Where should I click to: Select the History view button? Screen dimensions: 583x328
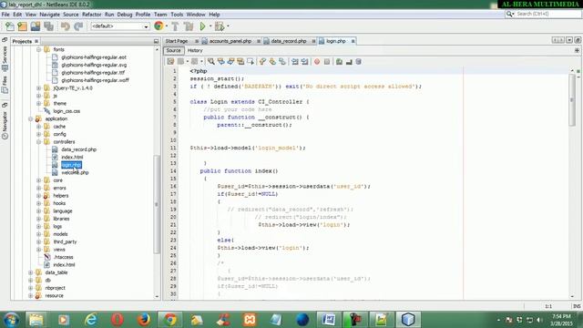point(195,51)
